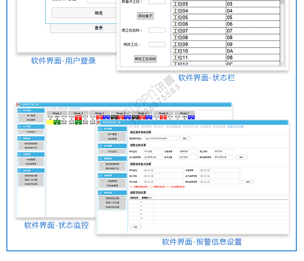Viewport: 304px width, 261px height.
Task: Collapse the 系统设置 group in front window
Action: pos(101,193)
